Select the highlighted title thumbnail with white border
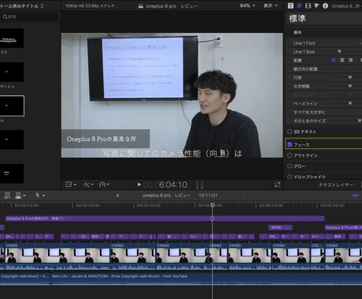362x299 pixels. 12,105
